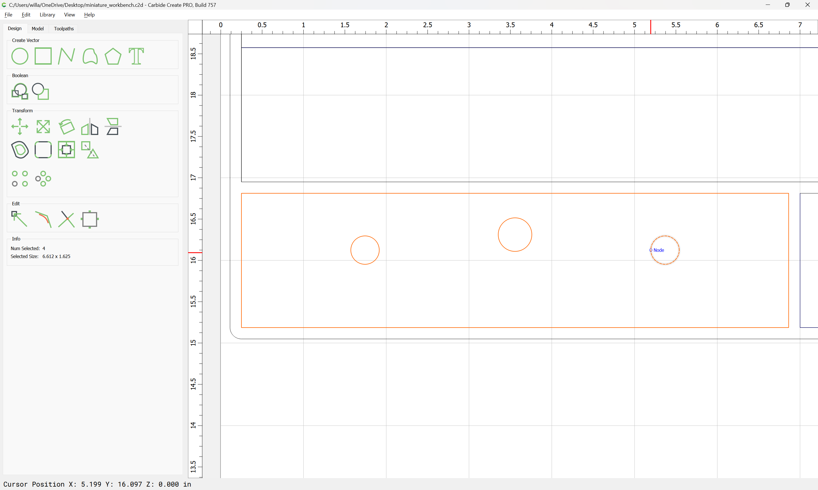Activate Node Edit mode
The image size is (818, 490).
tap(20, 219)
